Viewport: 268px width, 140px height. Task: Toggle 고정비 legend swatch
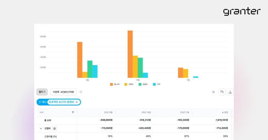[x=126, y=84]
